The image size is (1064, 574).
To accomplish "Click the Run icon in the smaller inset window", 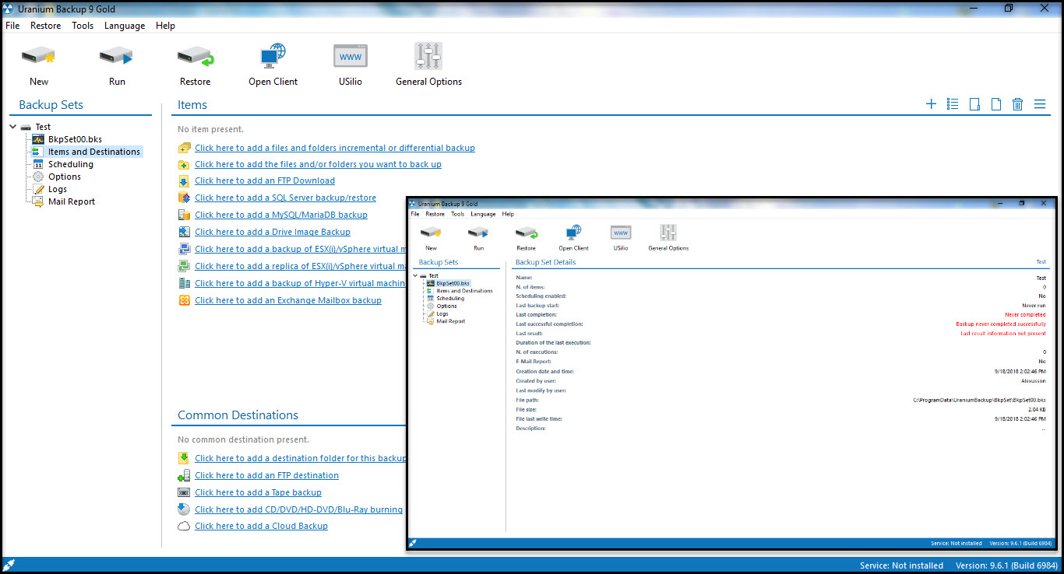I will point(478,233).
